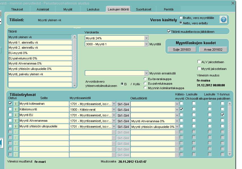Select Myynti 1. alennettu vk entry

click(x=40, y=42)
